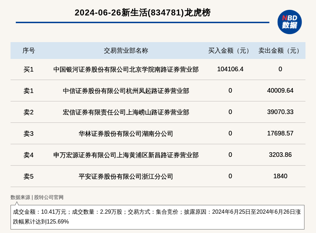Select the 卖3 row label

pos(28,133)
